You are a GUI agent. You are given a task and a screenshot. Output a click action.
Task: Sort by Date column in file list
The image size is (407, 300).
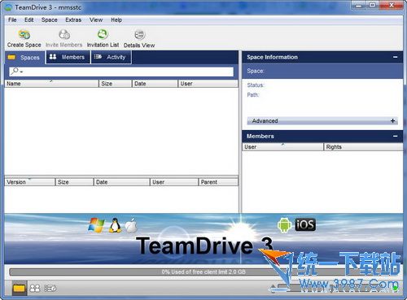tap(155, 84)
